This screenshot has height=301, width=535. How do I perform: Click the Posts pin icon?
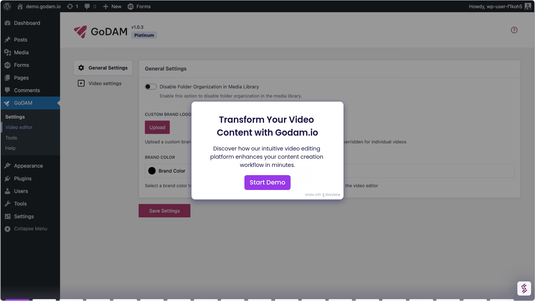(x=7, y=39)
